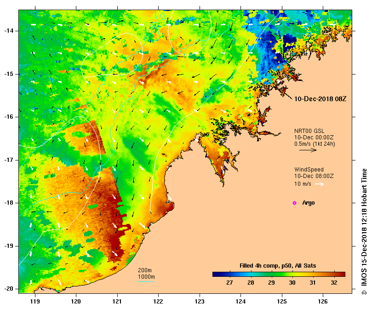The width and height of the screenshot is (372, 309).
Task: Click the color bar label '28'
Action: tap(251, 283)
